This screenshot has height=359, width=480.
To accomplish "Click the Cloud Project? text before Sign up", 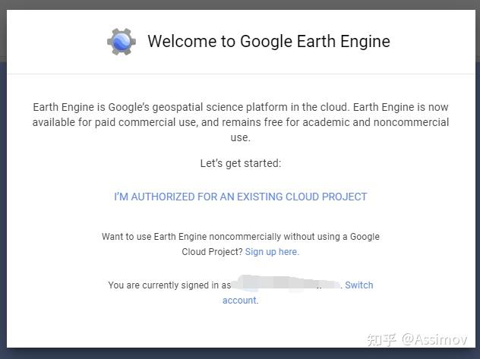I will (212, 252).
